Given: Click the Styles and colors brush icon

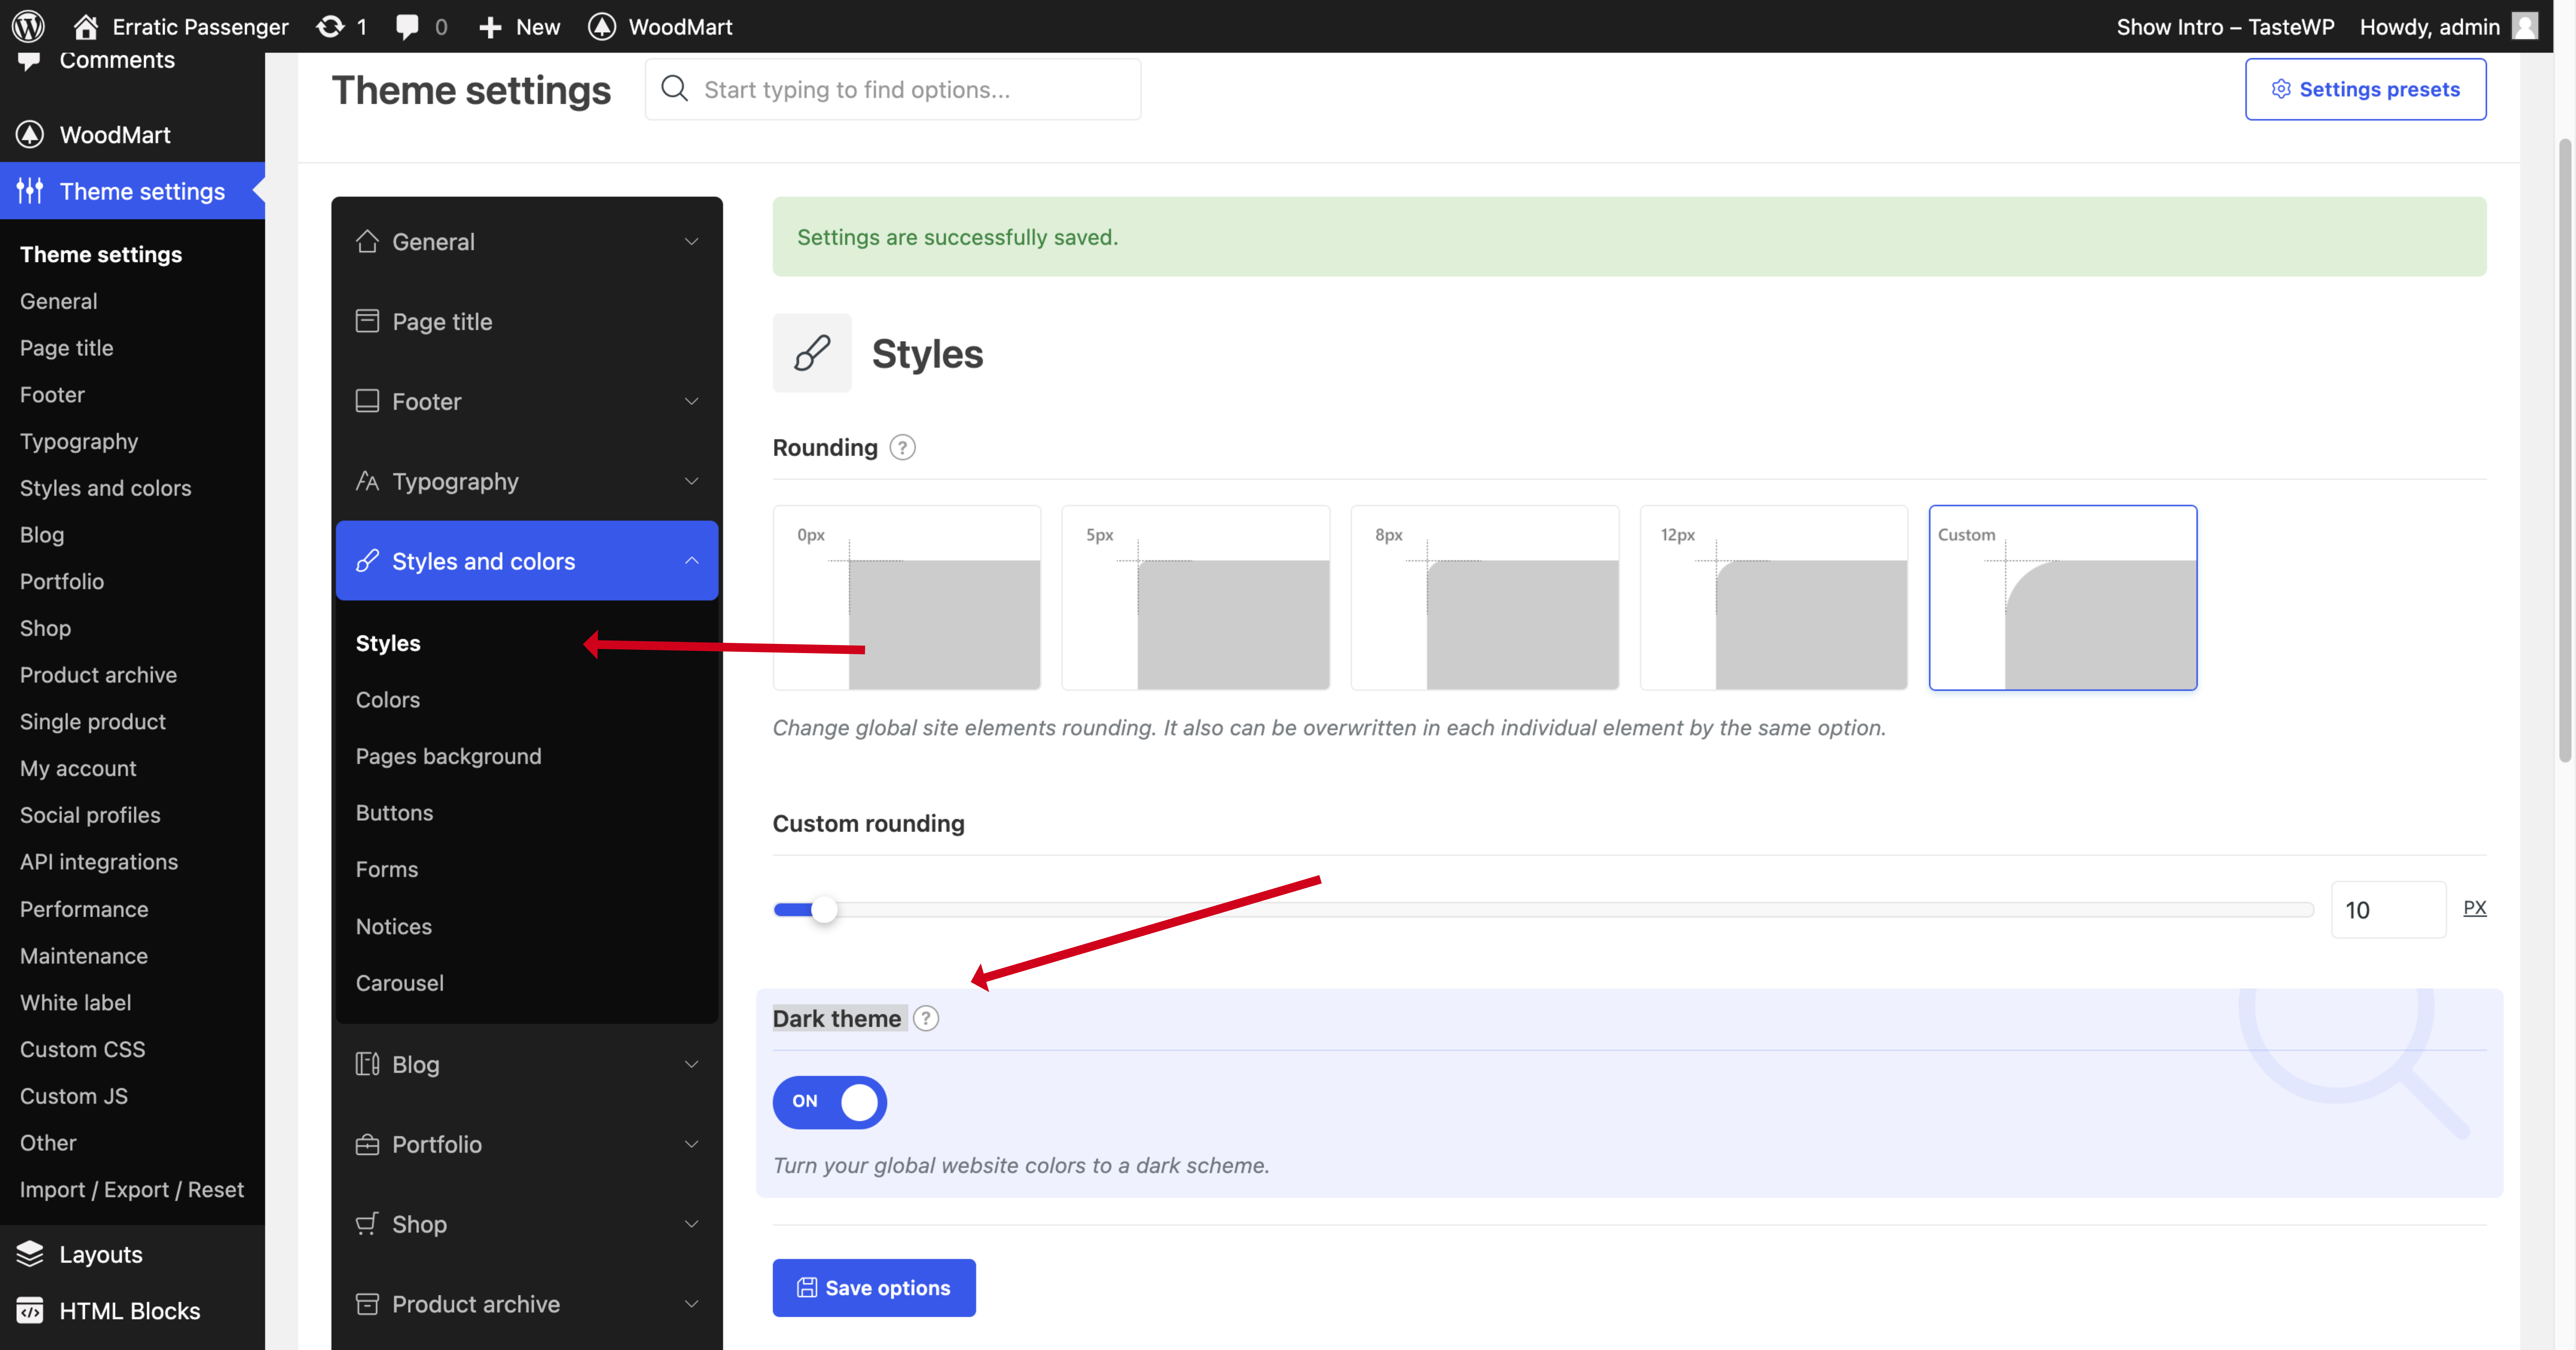Looking at the screenshot, I should click(x=367, y=561).
